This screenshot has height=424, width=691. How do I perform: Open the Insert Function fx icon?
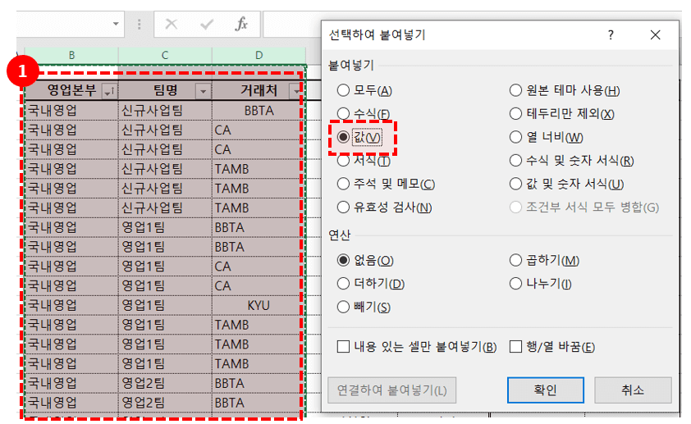click(x=241, y=24)
